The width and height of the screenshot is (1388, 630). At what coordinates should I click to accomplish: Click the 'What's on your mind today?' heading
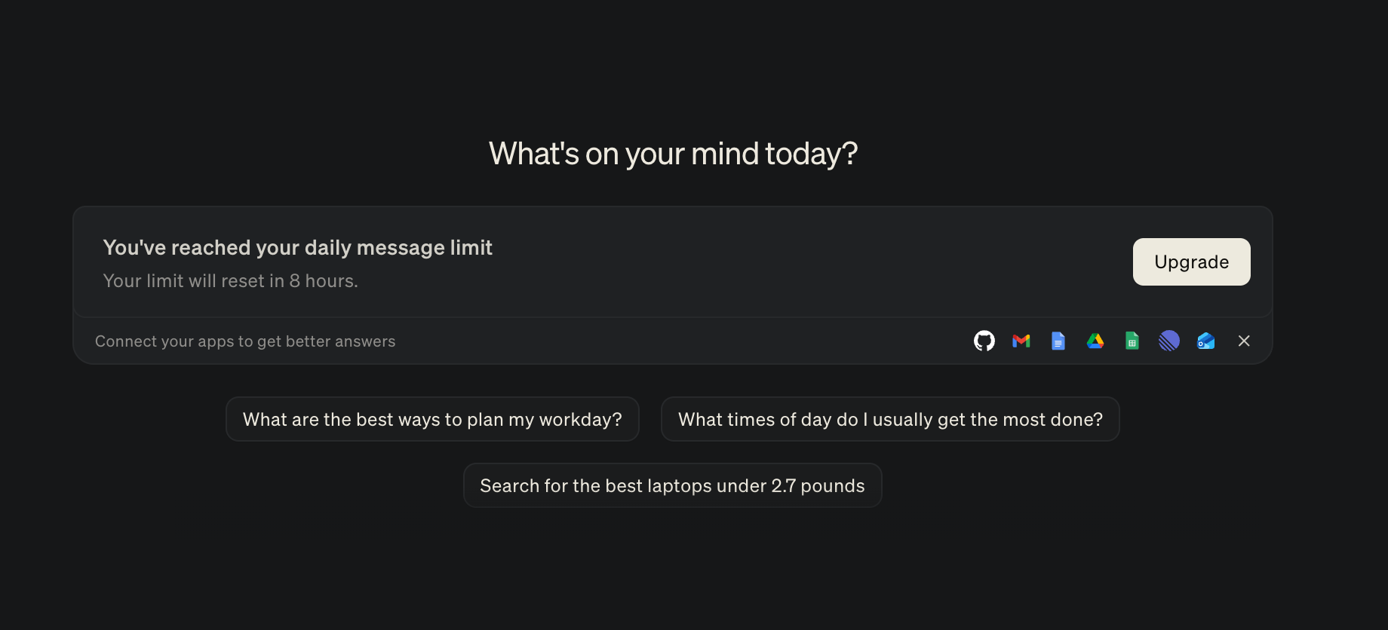pos(673,154)
